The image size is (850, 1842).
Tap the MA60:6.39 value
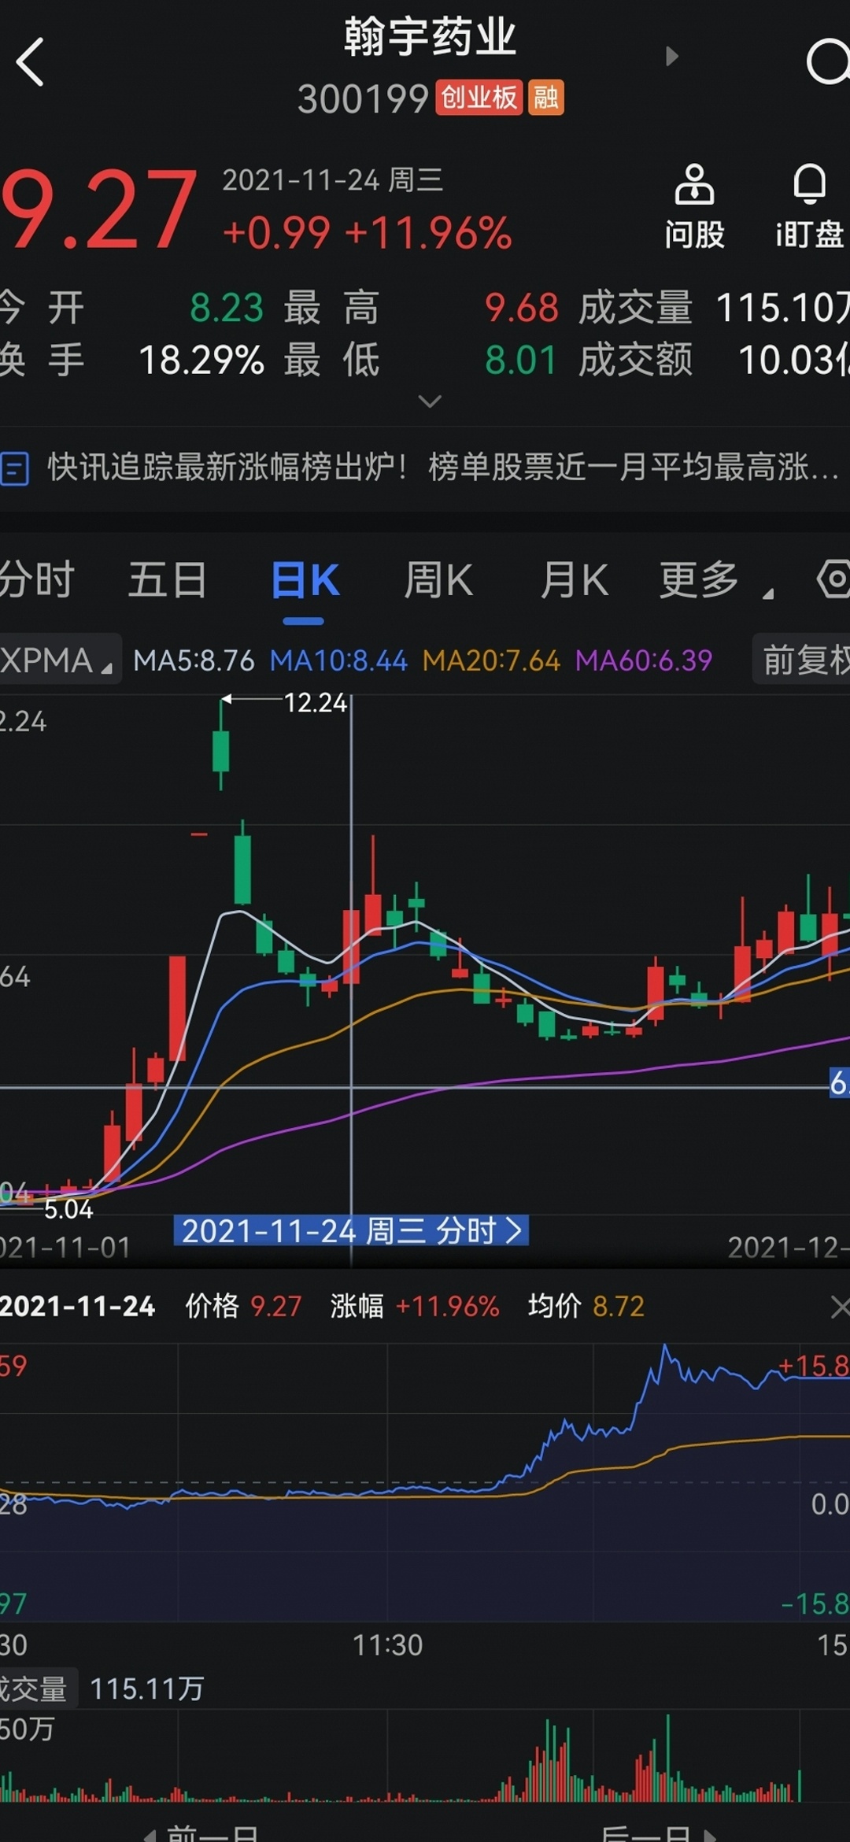(644, 660)
